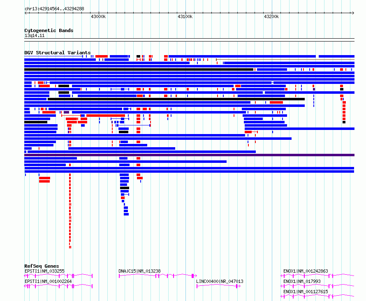Click the magenta LINC00400 gene model glyph
This screenshot has height=301, width=366.
(218, 286)
